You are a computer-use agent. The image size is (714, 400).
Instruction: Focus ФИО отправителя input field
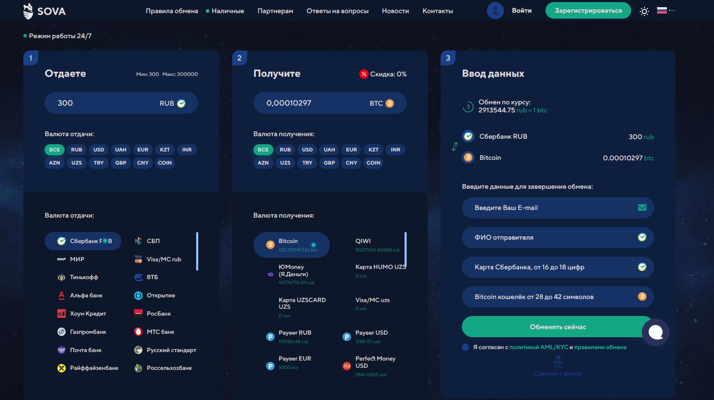coord(557,238)
